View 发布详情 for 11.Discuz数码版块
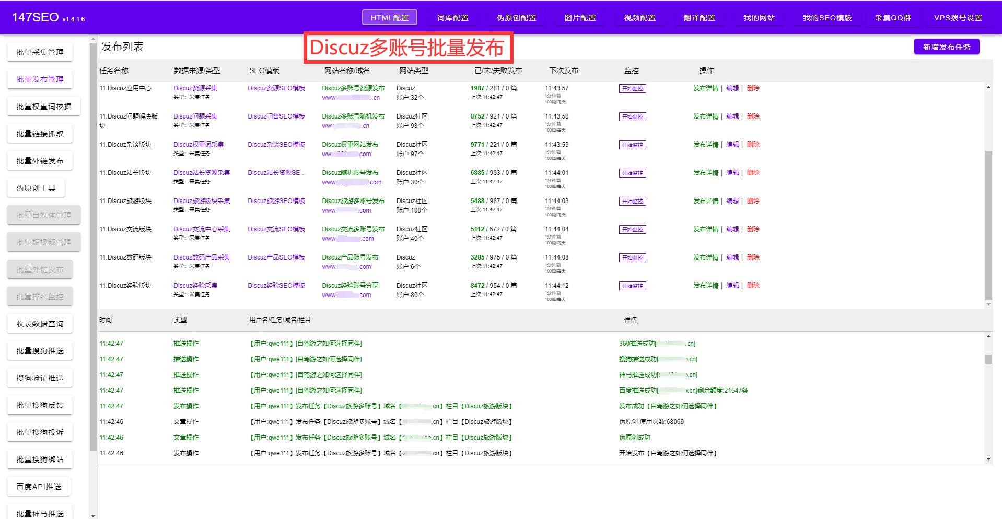The image size is (1002, 519). (706, 257)
